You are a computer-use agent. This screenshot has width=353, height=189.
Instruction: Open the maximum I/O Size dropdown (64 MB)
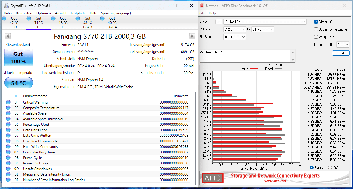(263, 29)
